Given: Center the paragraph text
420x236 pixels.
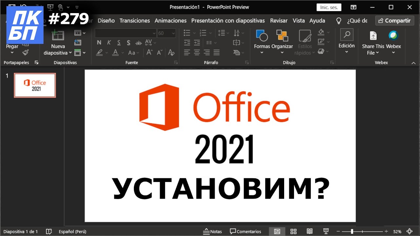Looking at the screenshot, I should click(197, 52).
